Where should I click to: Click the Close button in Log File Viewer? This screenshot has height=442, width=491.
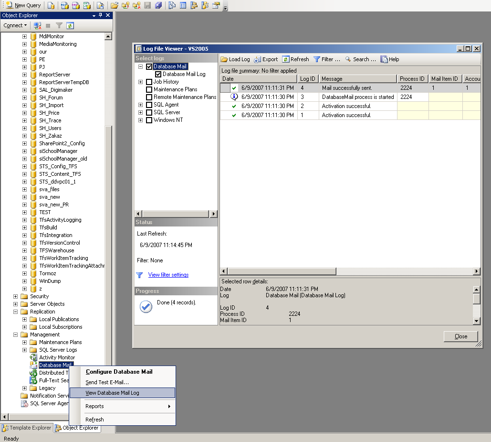(x=460, y=336)
